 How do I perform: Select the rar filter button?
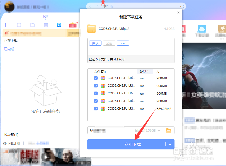click(123, 43)
